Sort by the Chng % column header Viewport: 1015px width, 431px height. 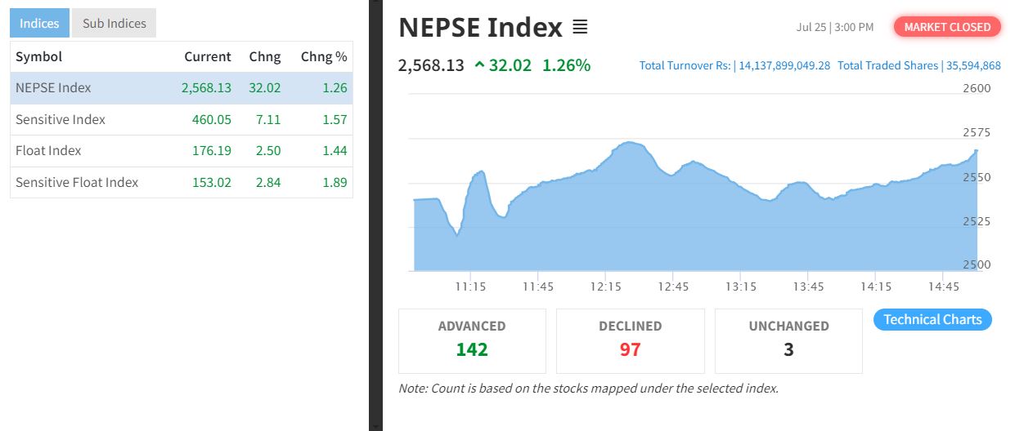click(324, 56)
